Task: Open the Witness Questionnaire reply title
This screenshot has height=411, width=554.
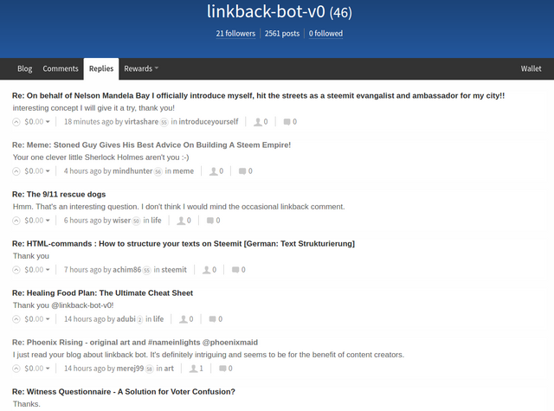Action: (124, 392)
